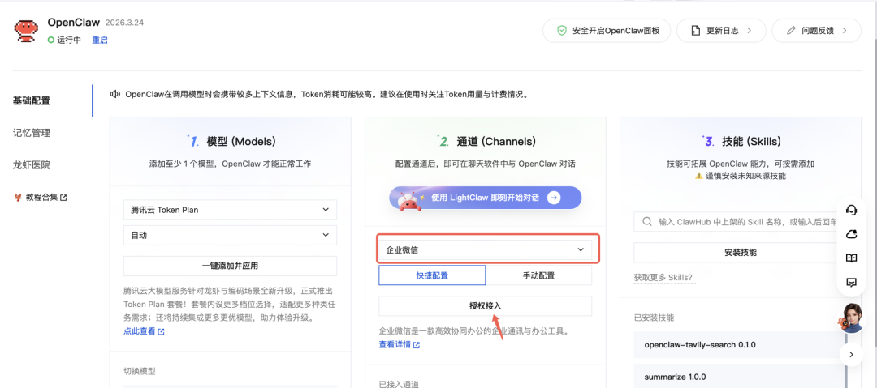This screenshot has width=877, height=388.
Task: Expand the 自动 model dropdown
Action: [230, 235]
